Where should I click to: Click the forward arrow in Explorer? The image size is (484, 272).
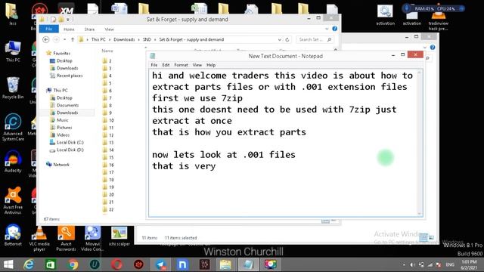(56, 39)
